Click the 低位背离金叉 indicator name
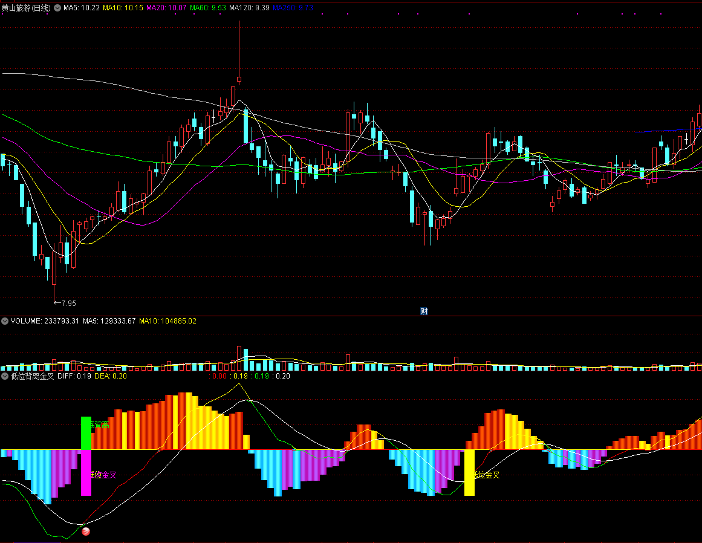 click(32, 376)
